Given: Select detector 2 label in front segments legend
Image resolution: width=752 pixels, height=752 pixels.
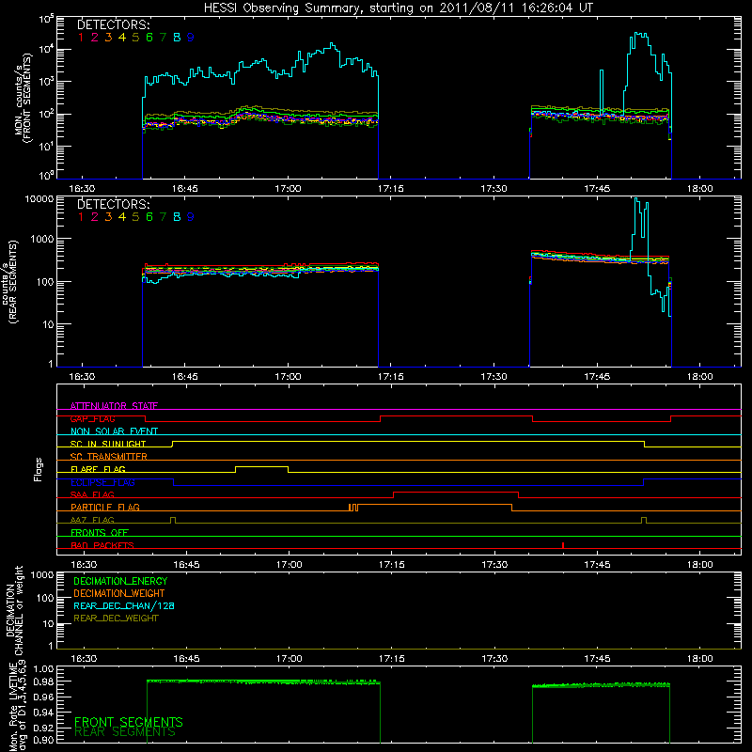Looking at the screenshot, I should pos(95,38).
